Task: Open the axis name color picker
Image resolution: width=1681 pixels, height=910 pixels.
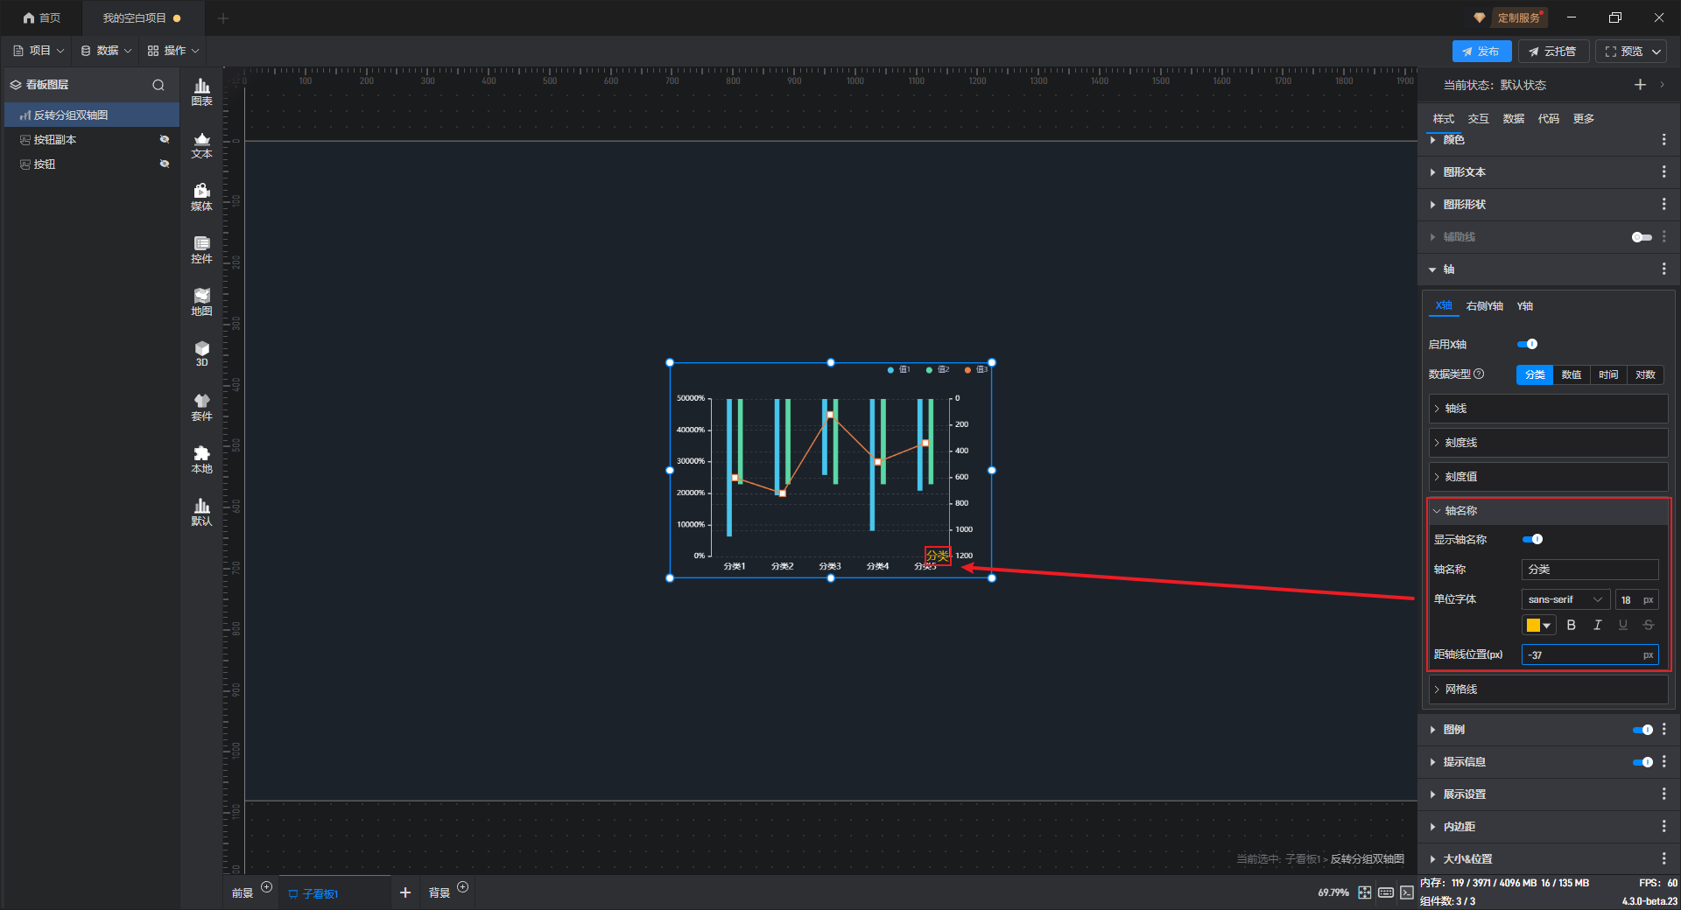Action: 1539,625
